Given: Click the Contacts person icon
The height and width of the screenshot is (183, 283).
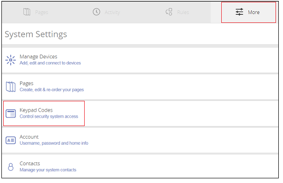Looking at the screenshot, I should click(11, 167).
